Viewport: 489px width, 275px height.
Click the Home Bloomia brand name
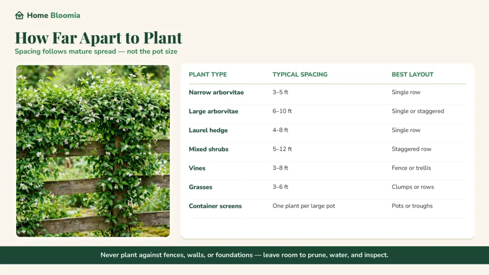tap(53, 15)
